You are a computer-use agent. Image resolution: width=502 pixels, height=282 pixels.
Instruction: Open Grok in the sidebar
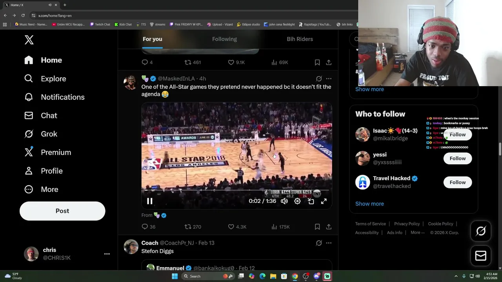pos(40,134)
